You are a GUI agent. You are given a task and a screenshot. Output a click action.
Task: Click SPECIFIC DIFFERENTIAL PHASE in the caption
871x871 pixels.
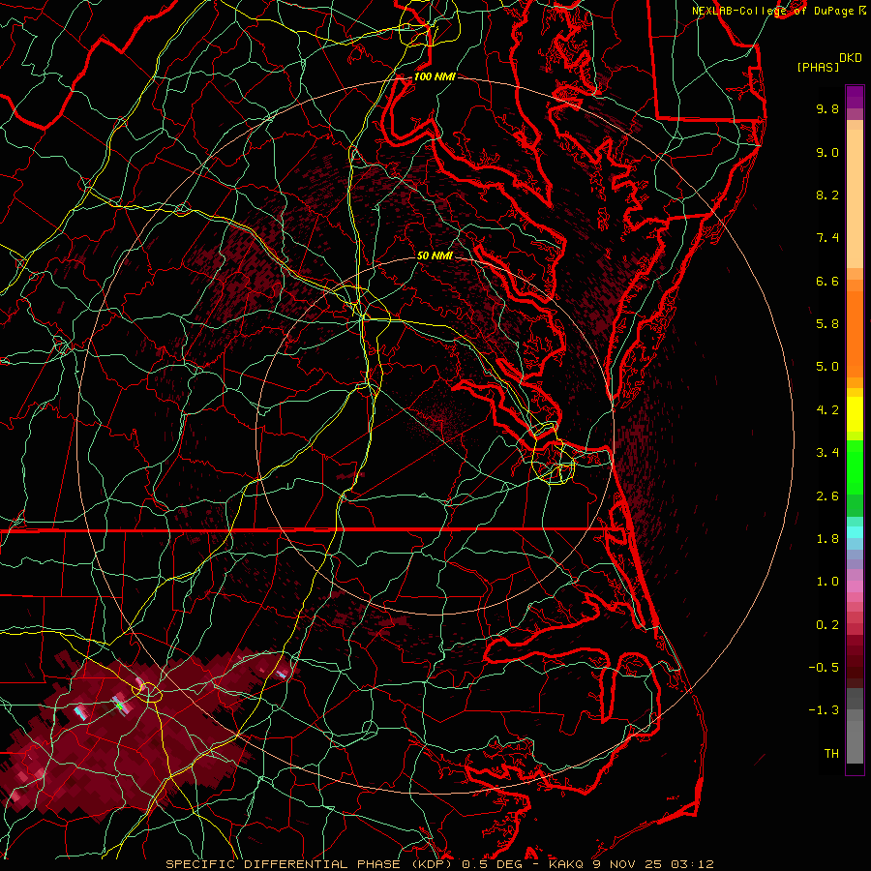[283, 864]
